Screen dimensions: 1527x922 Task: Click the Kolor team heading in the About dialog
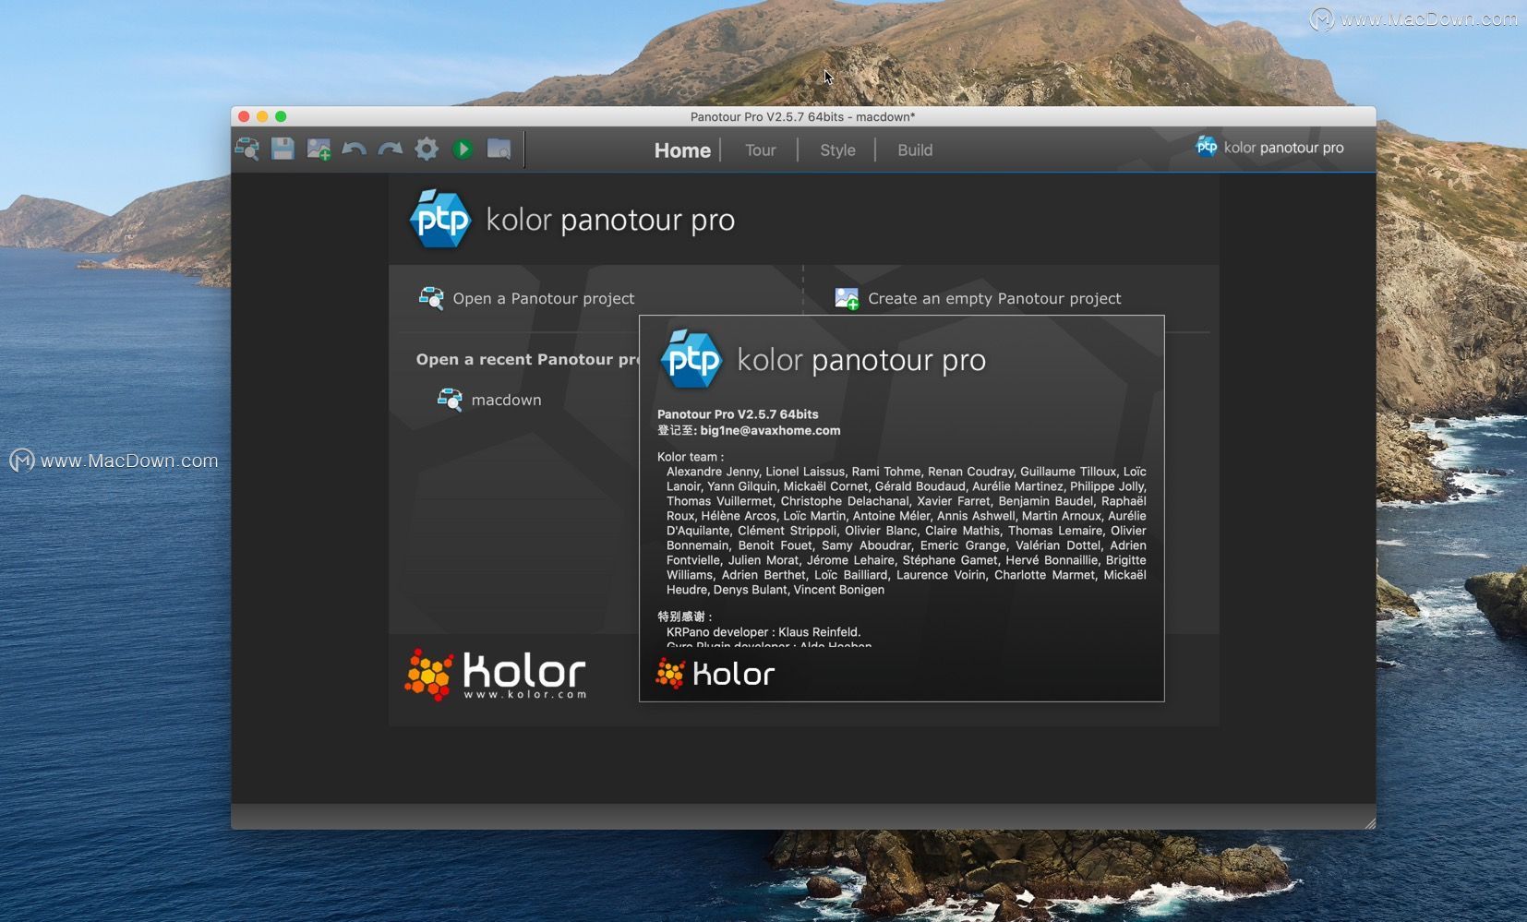[691, 457]
